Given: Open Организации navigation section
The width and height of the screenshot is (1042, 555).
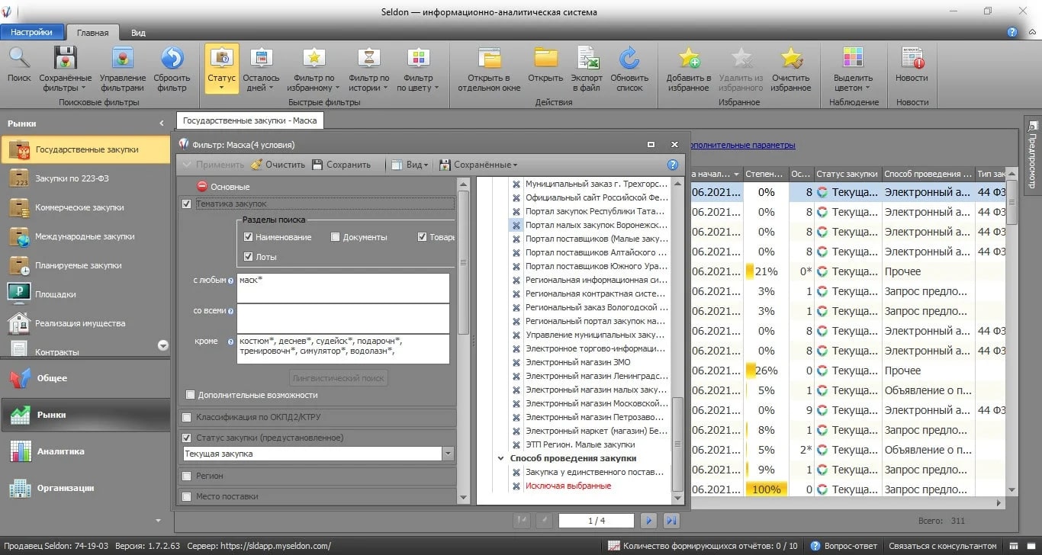Looking at the screenshot, I should click(x=85, y=488).
